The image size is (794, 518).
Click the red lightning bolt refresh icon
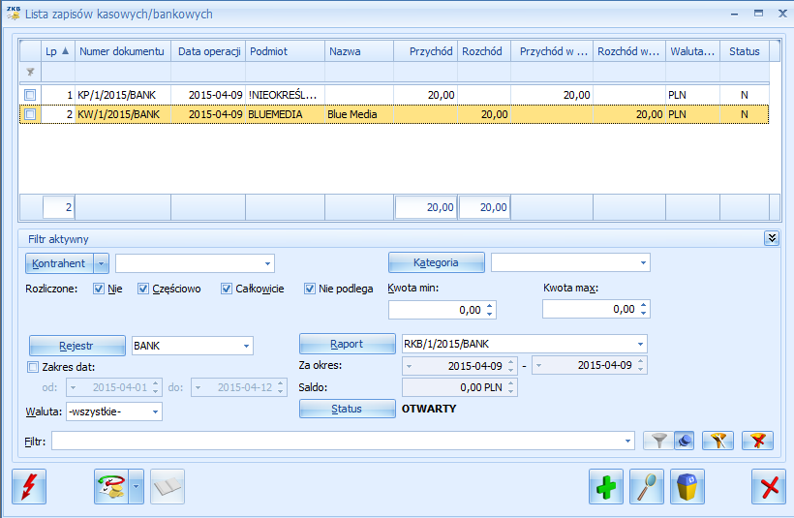click(x=29, y=486)
